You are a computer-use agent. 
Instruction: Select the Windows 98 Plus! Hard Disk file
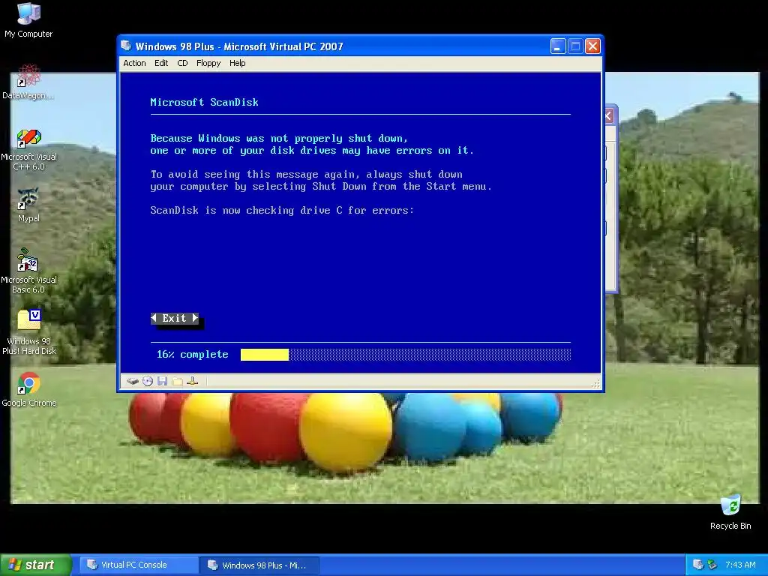click(29, 332)
